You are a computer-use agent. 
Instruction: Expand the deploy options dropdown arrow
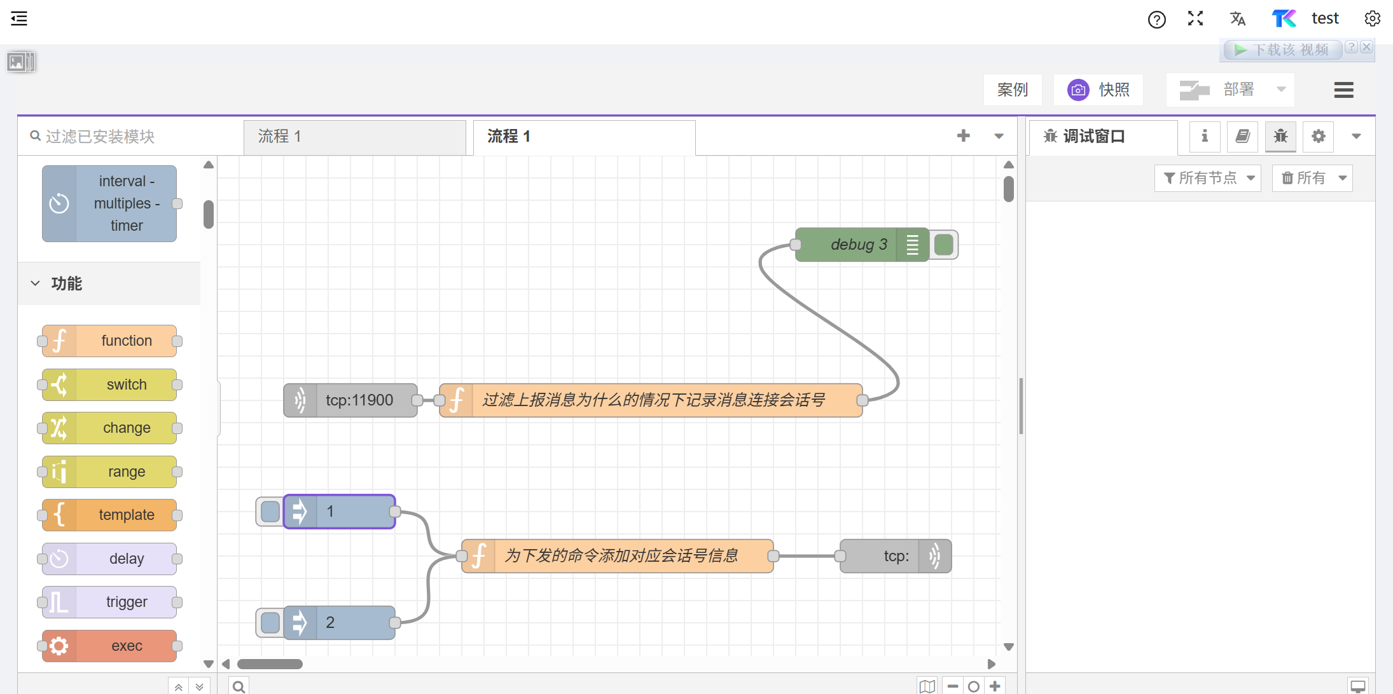tap(1281, 90)
